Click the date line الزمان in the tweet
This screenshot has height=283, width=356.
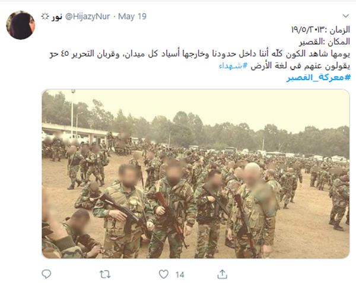coord(320,30)
